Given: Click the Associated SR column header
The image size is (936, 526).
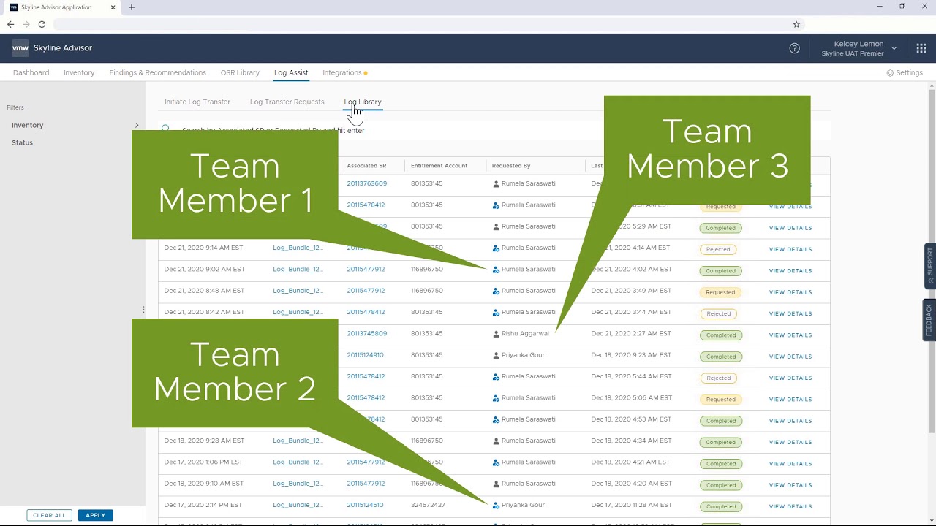Looking at the screenshot, I should tap(366, 166).
